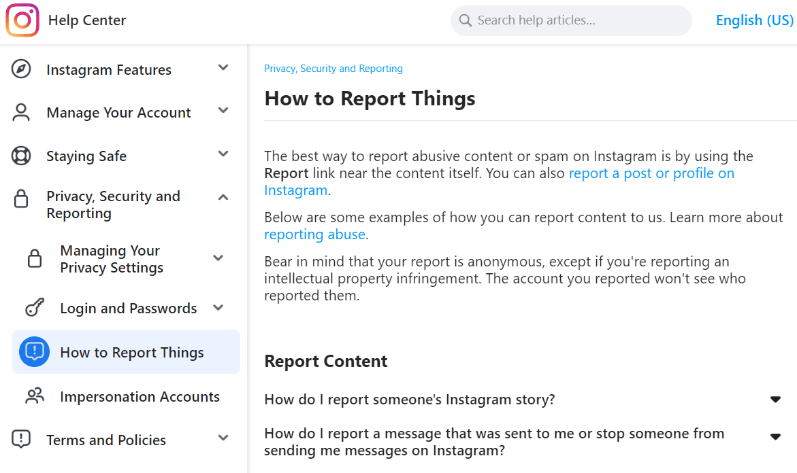Open the Terms and Policies section

(106, 440)
